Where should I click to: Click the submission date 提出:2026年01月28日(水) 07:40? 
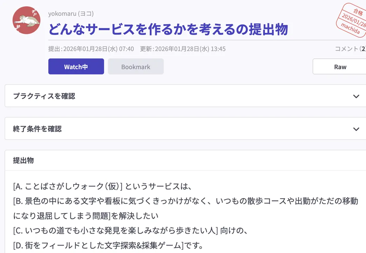[91, 49]
